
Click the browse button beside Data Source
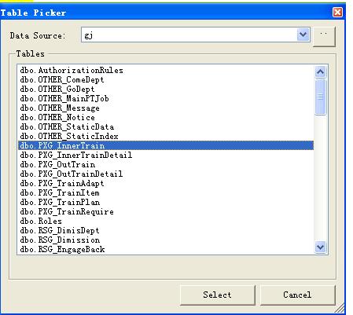pyautogui.click(x=324, y=36)
